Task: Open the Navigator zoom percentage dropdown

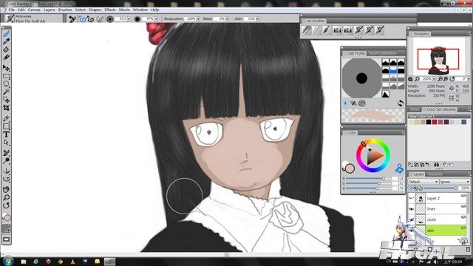Action: point(434,79)
